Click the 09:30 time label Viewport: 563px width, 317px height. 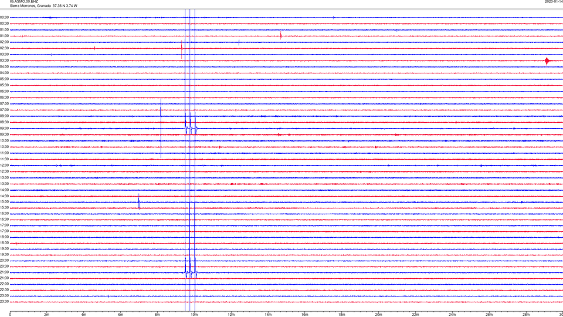[x=5, y=134]
